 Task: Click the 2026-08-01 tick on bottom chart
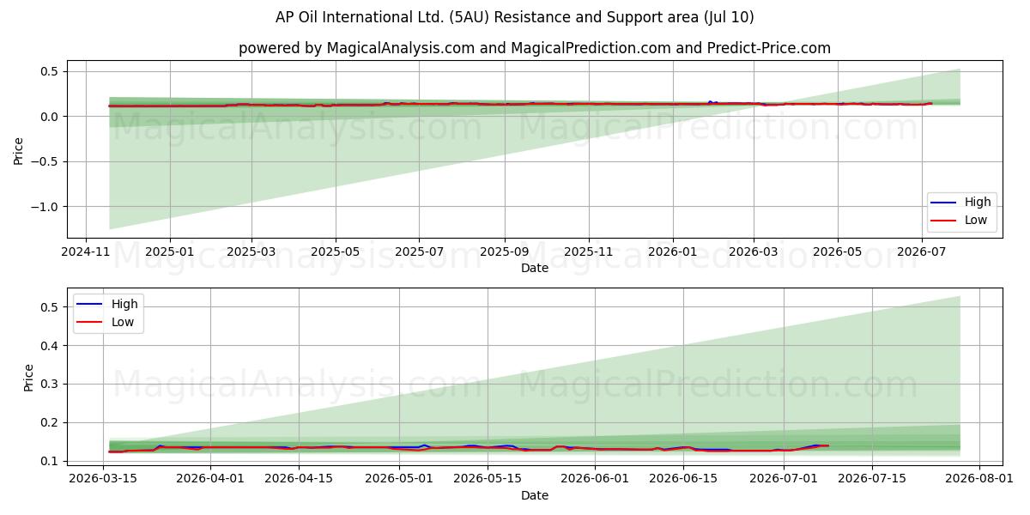979,479
